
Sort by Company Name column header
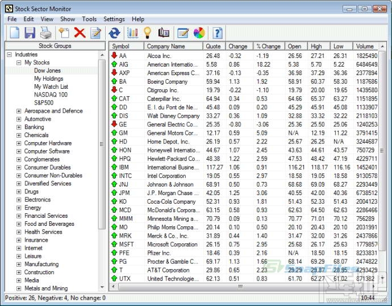pos(173,46)
